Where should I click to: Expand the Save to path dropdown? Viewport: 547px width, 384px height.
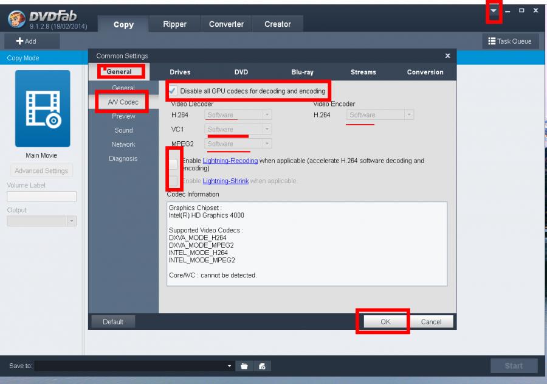pyautogui.click(x=229, y=366)
